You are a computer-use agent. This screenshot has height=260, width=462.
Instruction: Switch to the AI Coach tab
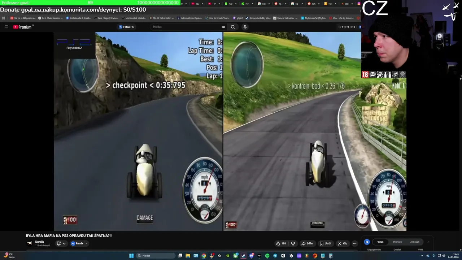coord(415,242)
